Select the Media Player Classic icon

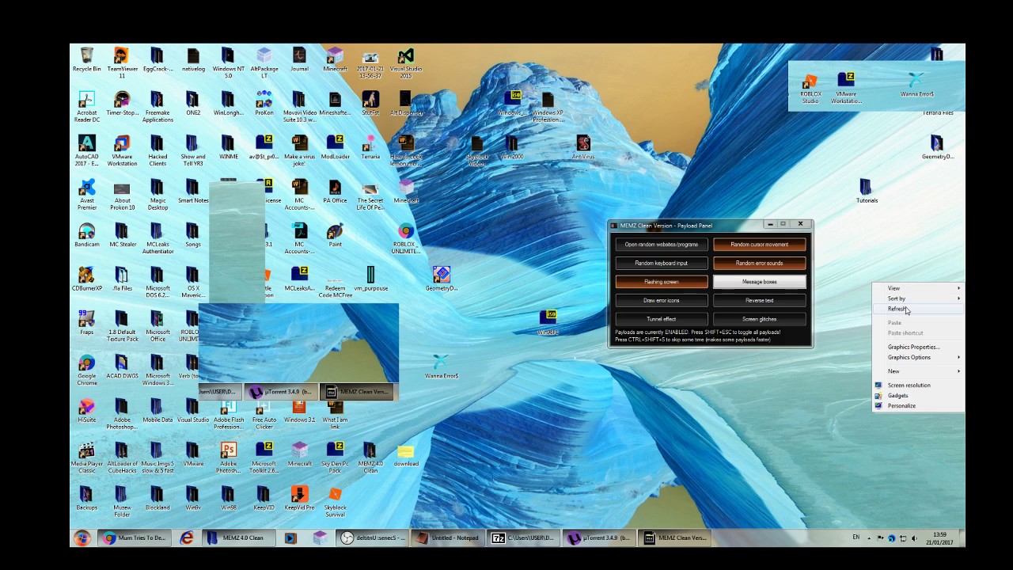click(x=86, y=457)
